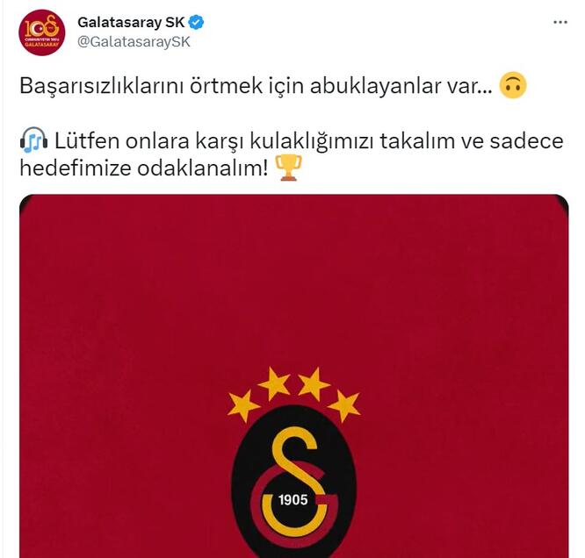Select the tweet line starting with Başarısızlıklarını

[x=256, y=86]
